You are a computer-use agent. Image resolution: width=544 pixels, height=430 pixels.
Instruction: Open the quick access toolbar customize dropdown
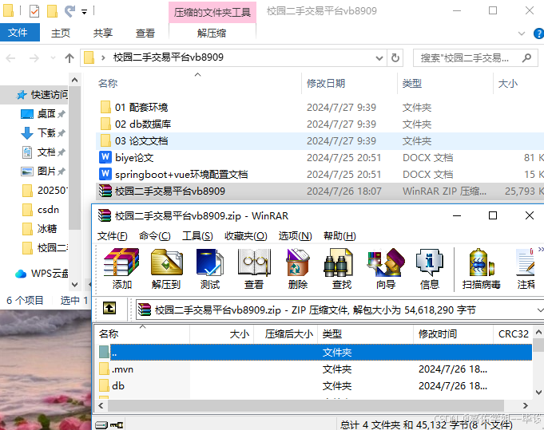pyautogui.click(x=84, y=12)
